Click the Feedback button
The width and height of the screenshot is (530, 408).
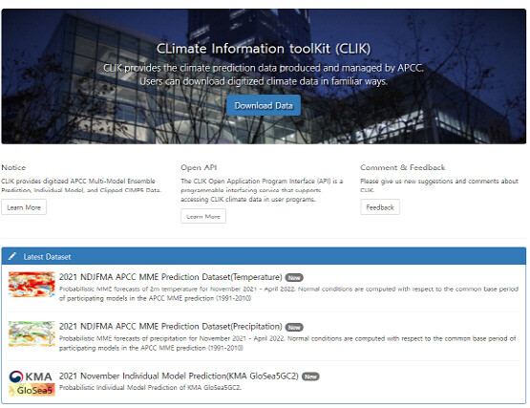(380, 207)
